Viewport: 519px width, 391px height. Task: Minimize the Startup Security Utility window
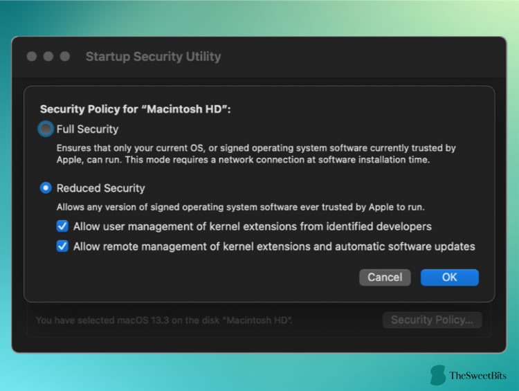48,56
